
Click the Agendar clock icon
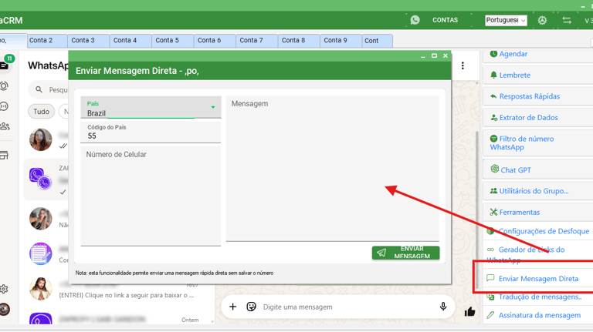coord(493,54)
